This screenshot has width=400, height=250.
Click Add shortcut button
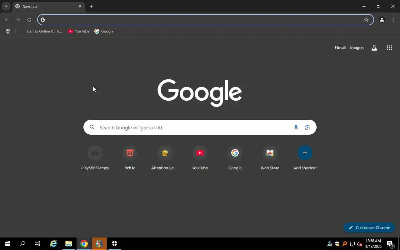tap(305, 158)
